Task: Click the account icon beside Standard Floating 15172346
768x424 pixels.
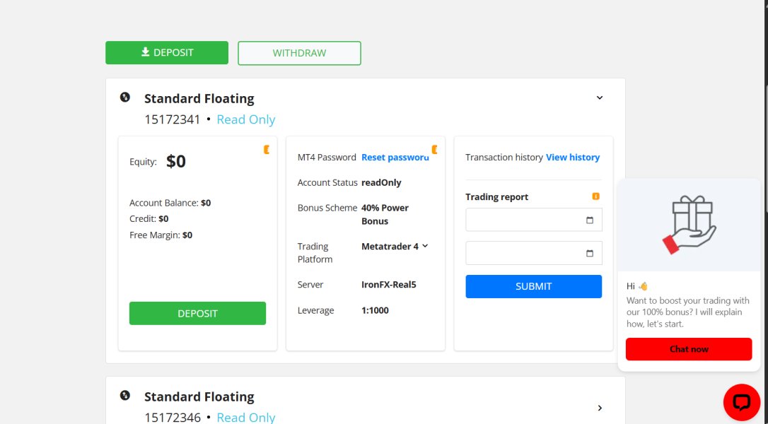Action: click(x=125, y=396)
